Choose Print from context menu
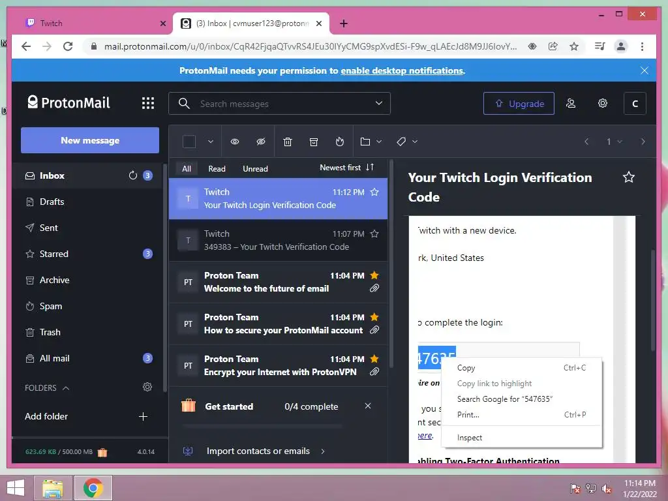The width and height of the screenshot is (668, 501). coord(521,414)
